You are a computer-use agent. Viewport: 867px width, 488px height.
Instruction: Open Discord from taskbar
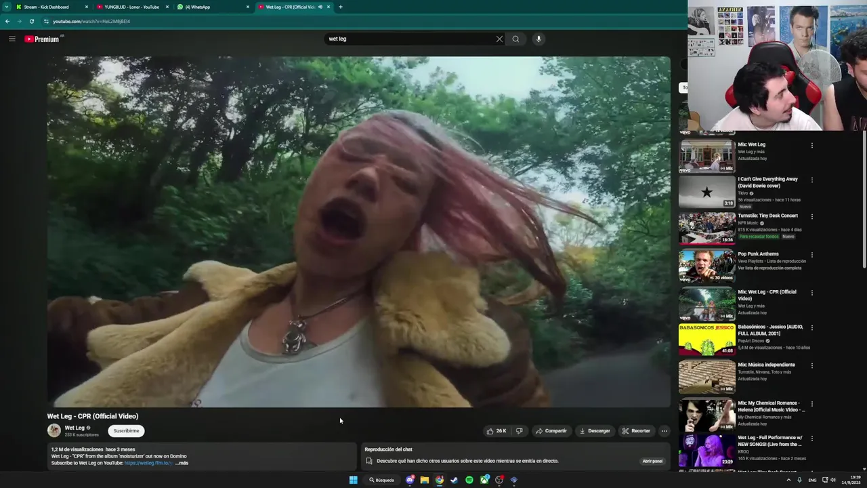410,480
